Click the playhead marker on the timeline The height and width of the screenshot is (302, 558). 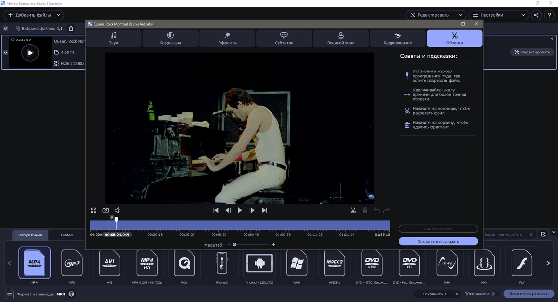click(116, 219)
